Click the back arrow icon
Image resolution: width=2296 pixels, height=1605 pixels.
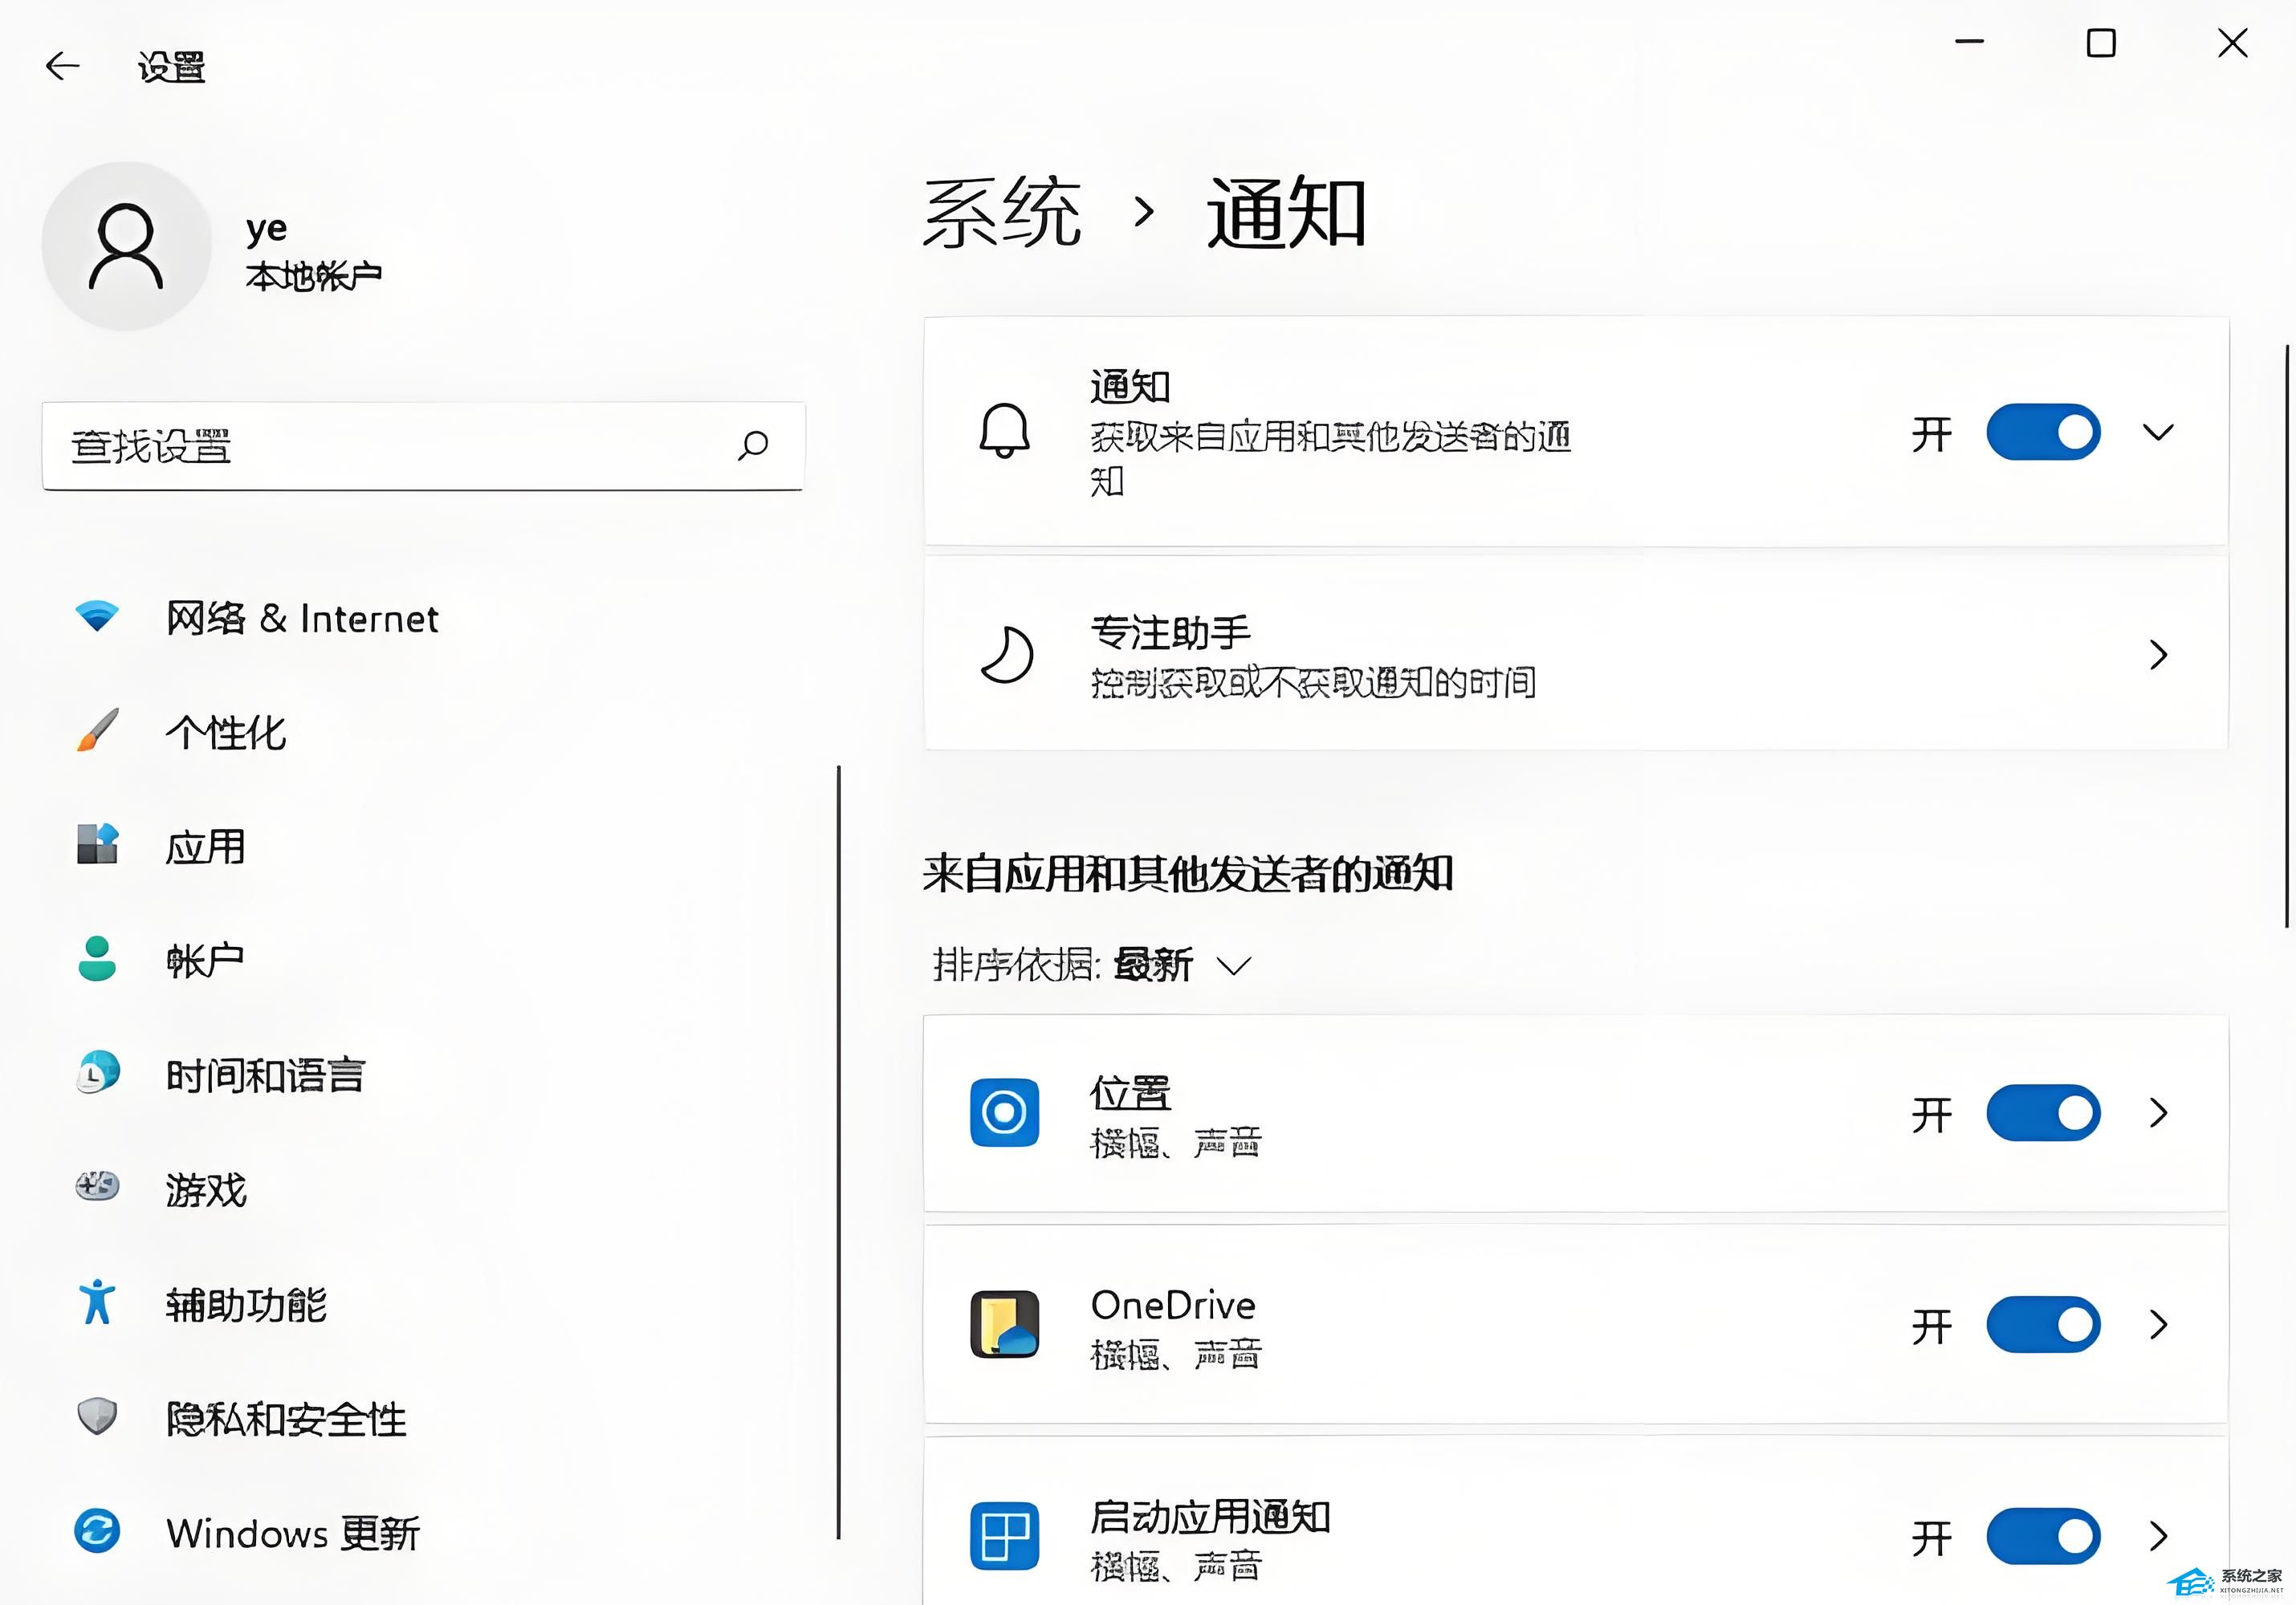coord(62,66)
